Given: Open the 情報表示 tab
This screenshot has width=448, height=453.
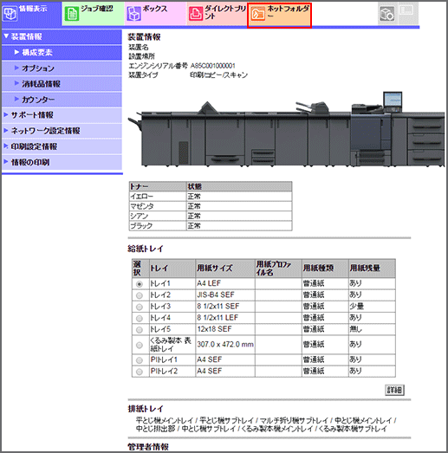Looking at the screenshot, I should (x=31, y=14).
